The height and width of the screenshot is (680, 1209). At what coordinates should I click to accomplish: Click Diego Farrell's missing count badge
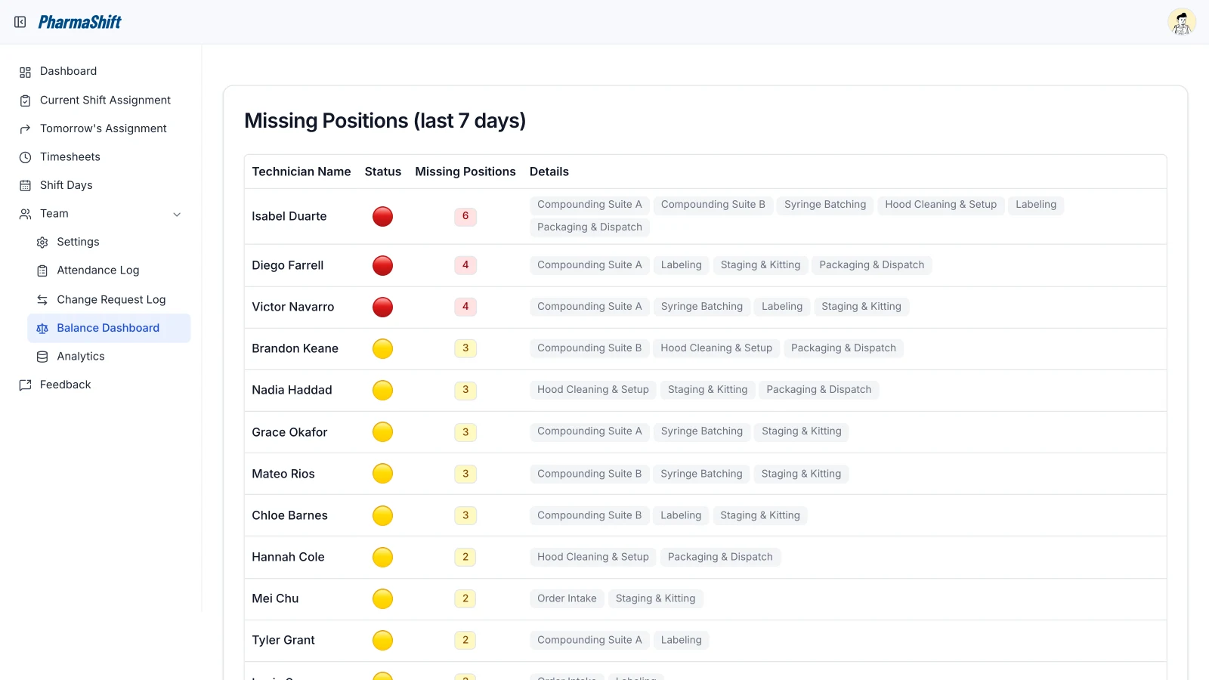tap(465, 265)
